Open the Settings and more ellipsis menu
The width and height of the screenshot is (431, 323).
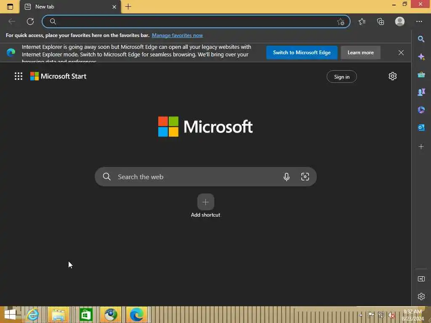(x=419, y=21)
